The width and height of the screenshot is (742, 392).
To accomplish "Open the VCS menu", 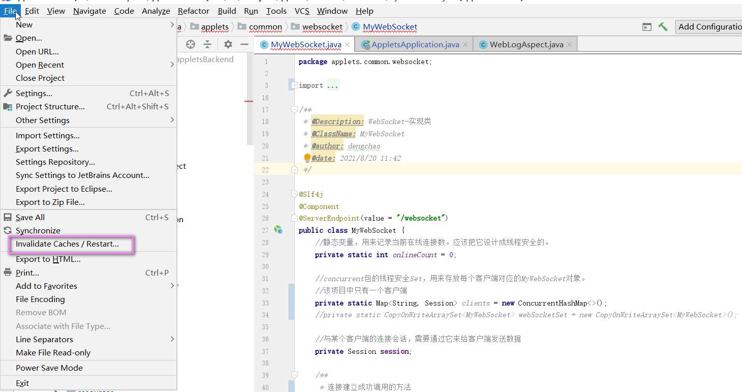I will click(302, 11).
